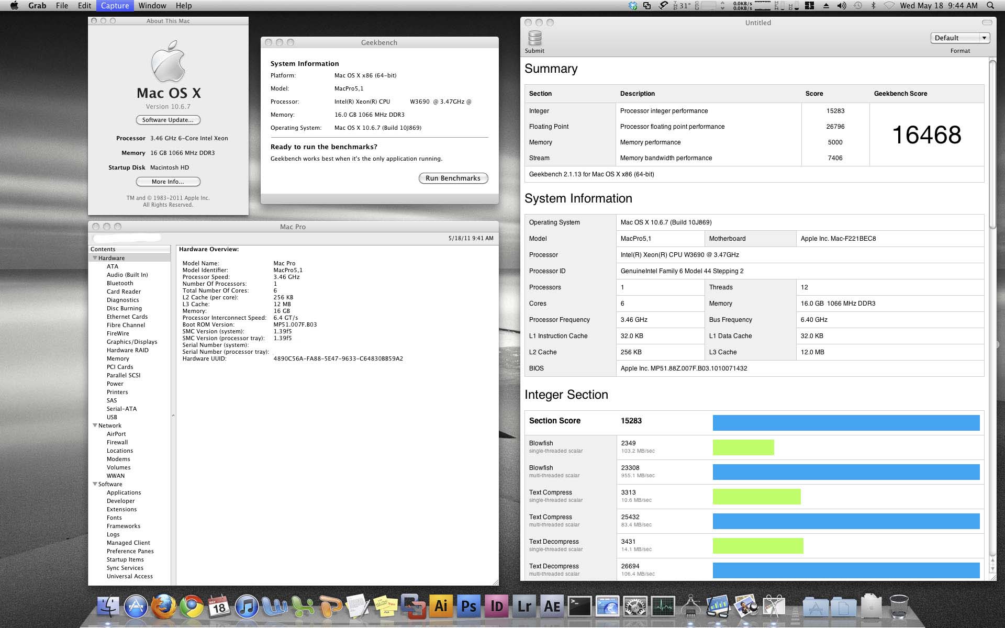Open Terminal from the dock

pyautogui.click(x=579, y=607)
